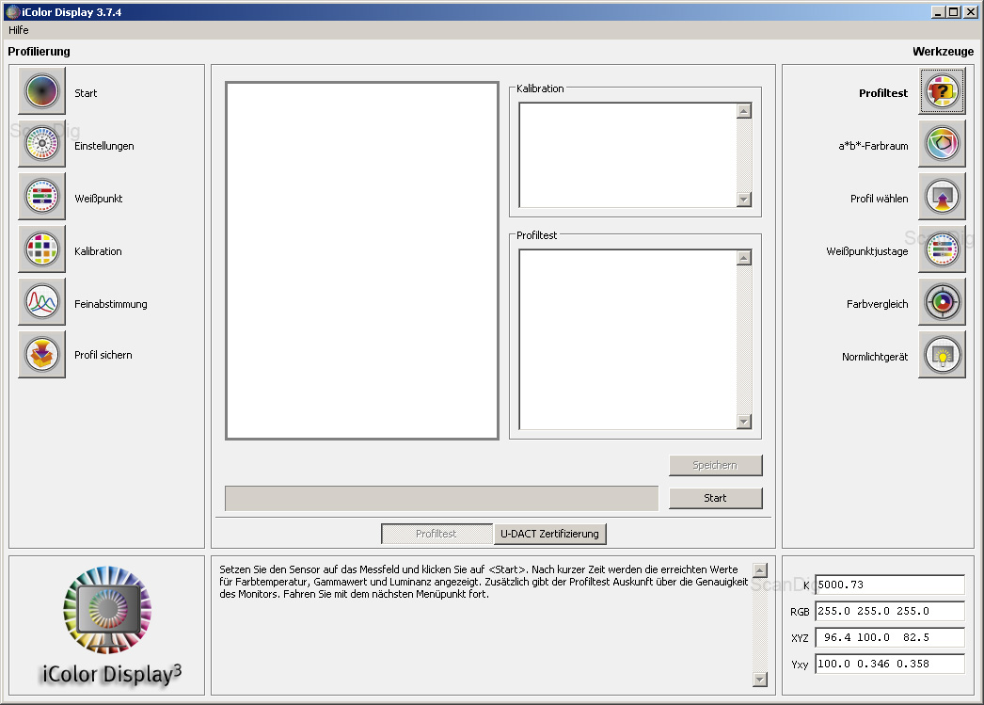Open the Kalibration color grid icon
The height and width of the screenshot is (705, 984).
pyautogui.click(x=42, y=249)
